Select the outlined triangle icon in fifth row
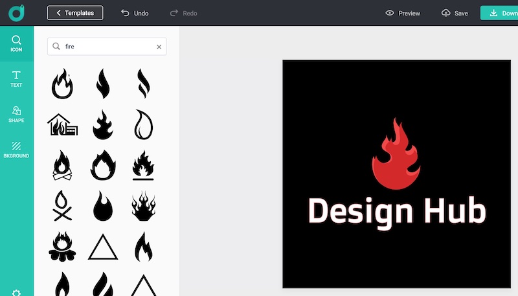Image resolution: width=518 pixels, height=296 pixels. (x=103, y=247)
